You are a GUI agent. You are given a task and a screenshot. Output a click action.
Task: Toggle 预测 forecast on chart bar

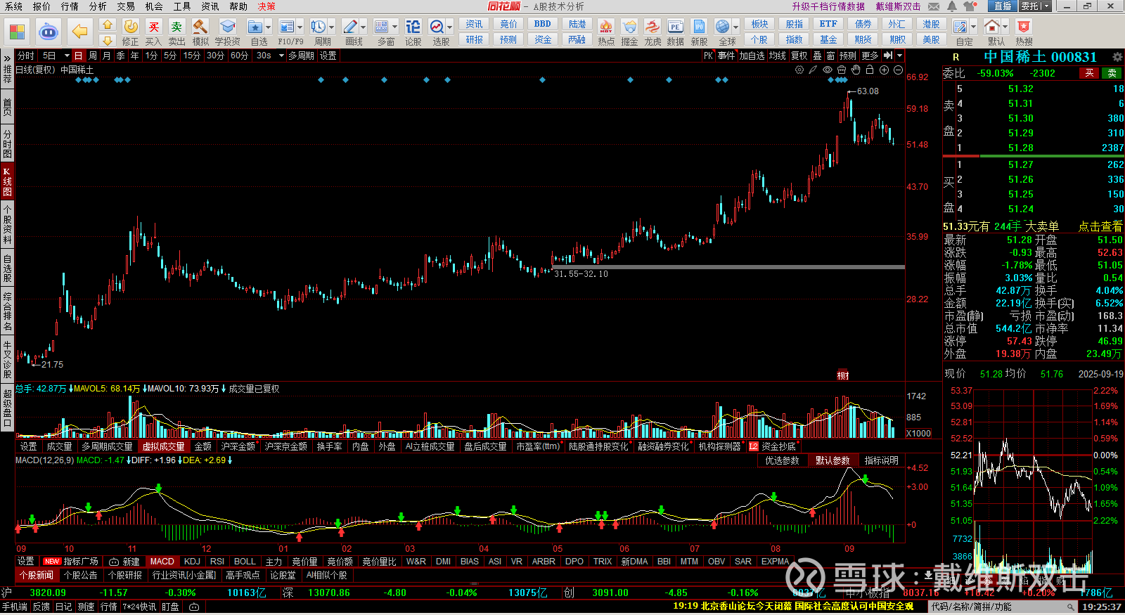point(848,56)
